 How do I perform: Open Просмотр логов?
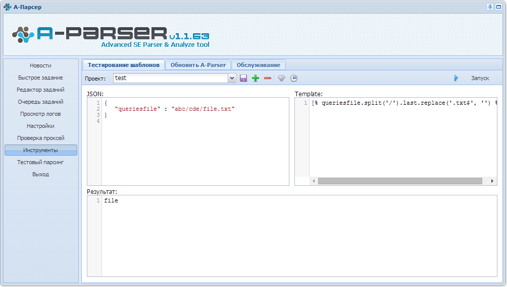pos(41,114)
